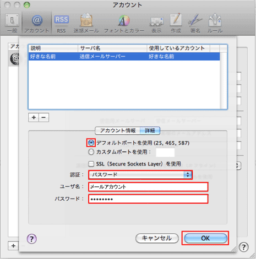
Task: Open the 一般 general preferences icon
Action: pyautogui.click(x=12, y=23)
